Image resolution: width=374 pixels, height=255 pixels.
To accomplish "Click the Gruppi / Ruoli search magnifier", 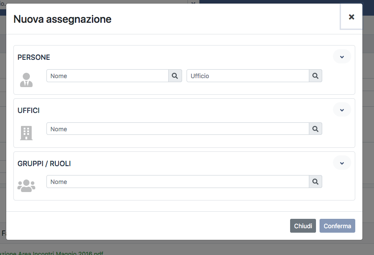I will [315, 182].
